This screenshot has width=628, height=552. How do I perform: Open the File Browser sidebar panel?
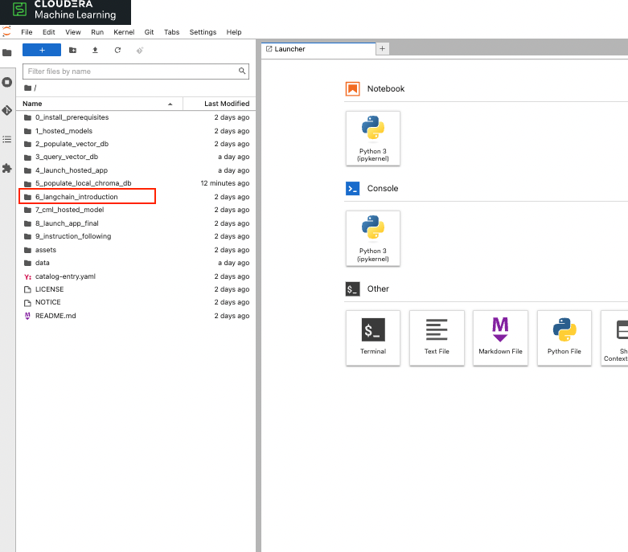7,53
